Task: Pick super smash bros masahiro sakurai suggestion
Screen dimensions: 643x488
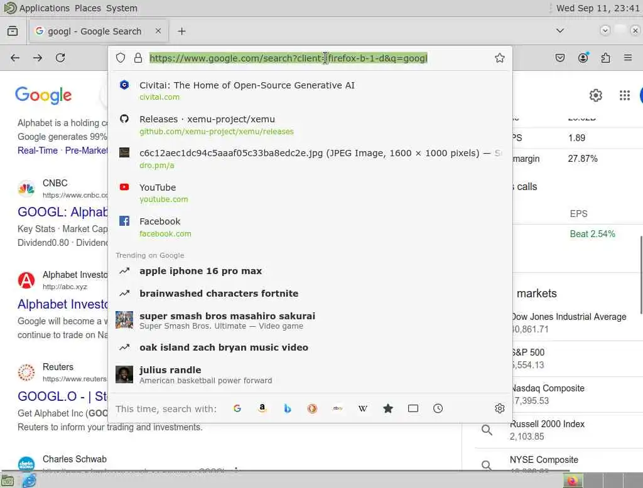Action: tap(310, 321)
